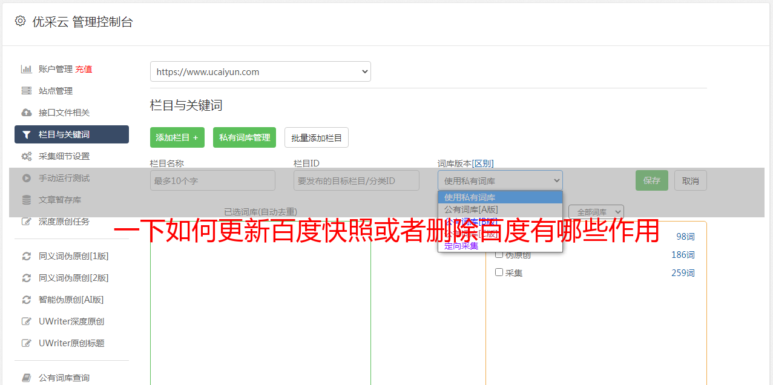This screenshot has width=773, height=385.
Task: Select 公有词库[A版] in the dropdown list
Action: point(500,209)
